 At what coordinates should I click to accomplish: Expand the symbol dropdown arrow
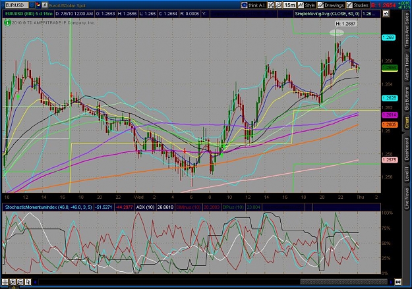(32, 5)
